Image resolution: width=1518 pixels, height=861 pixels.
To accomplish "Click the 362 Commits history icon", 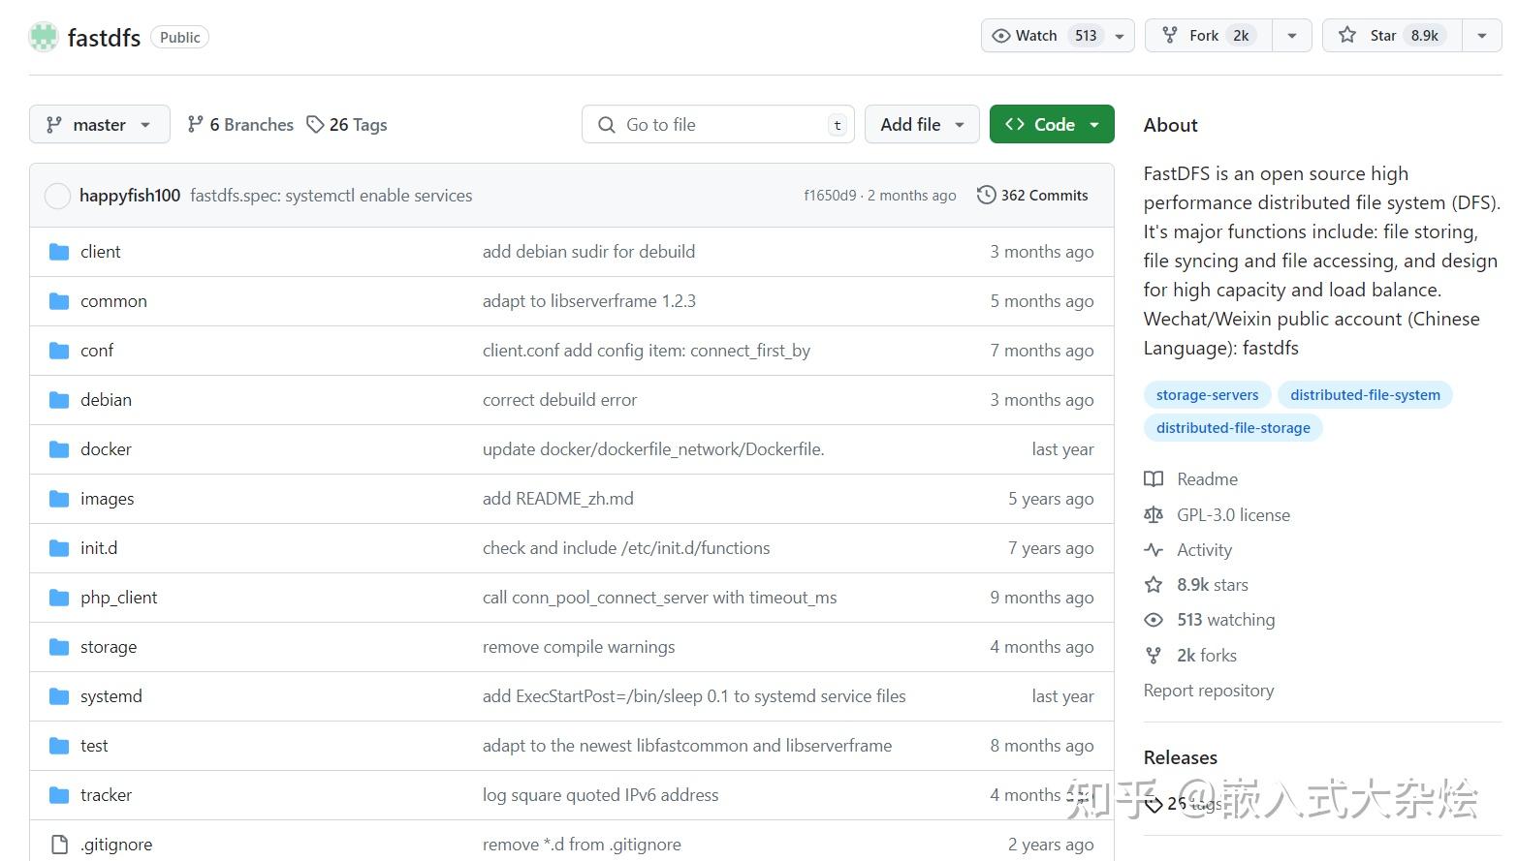I will pos(986,195).
